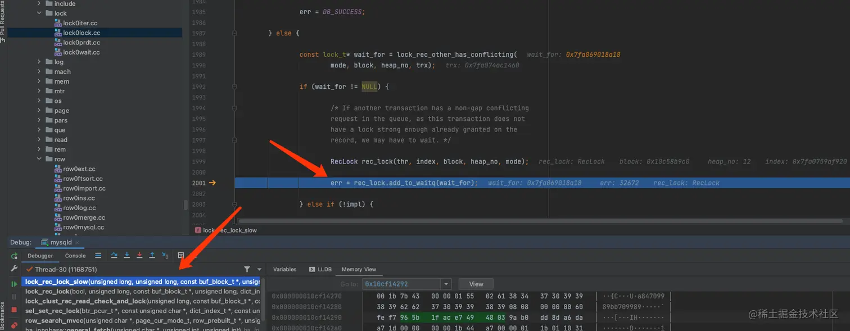Click the Step Out icon
The height and width of the screenshot is (331, 850).
pyautogui.click(x=152, y=255)
